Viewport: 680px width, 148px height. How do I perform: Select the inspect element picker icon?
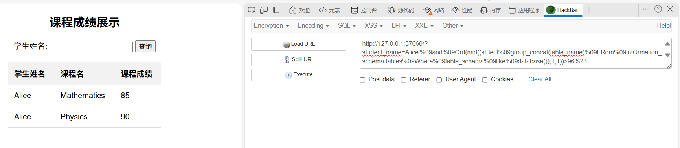pyautogui.click(x=252, y=10)
